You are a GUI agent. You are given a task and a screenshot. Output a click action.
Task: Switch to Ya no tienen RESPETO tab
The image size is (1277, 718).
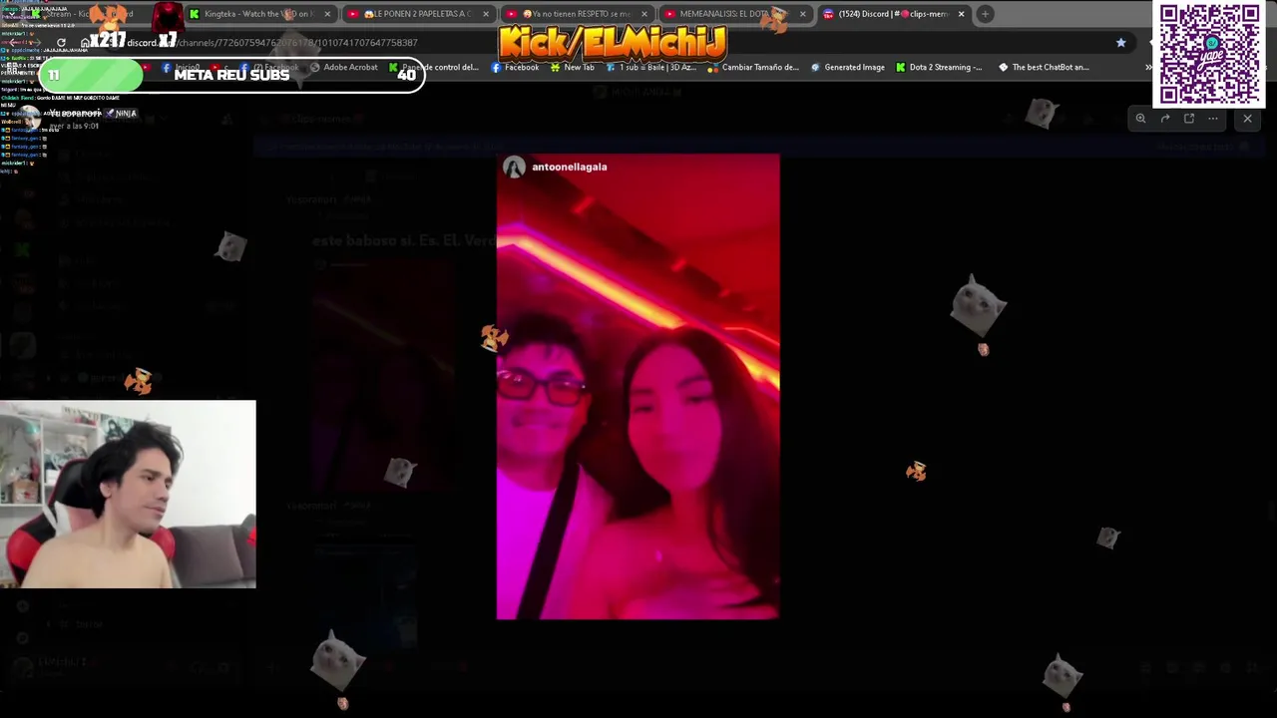pos(577,14)
